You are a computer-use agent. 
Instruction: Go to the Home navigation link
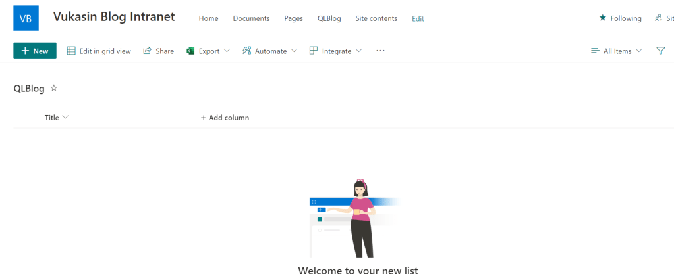[x=208, y=18]
